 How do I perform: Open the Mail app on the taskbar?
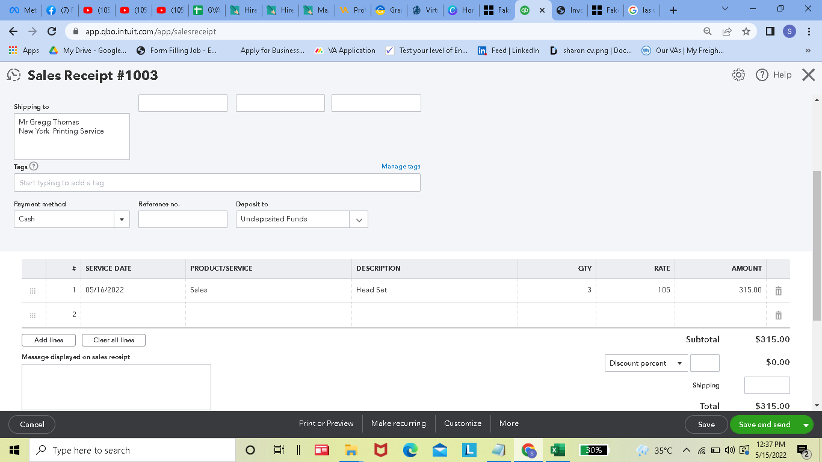pos(439,450)
